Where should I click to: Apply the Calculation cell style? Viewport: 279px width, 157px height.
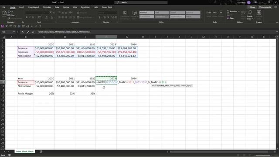point(146,17)
